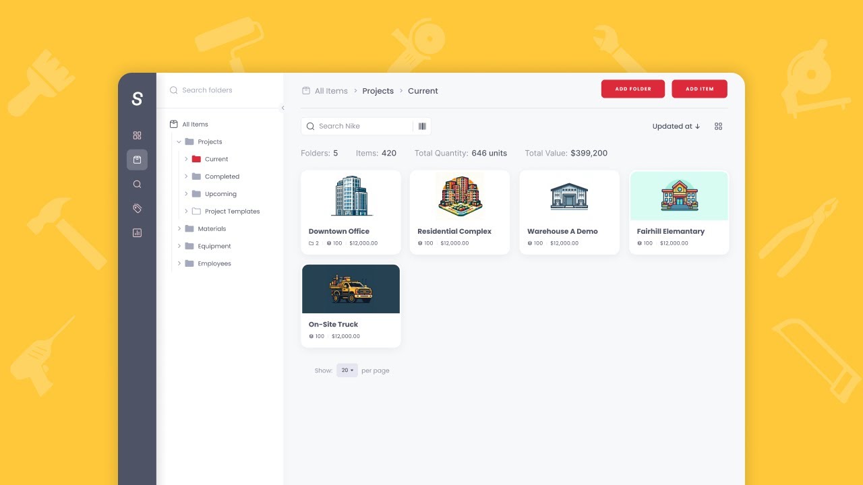Select the All Items label in the tree
The image size is (863, 485).
pos(195,125)
